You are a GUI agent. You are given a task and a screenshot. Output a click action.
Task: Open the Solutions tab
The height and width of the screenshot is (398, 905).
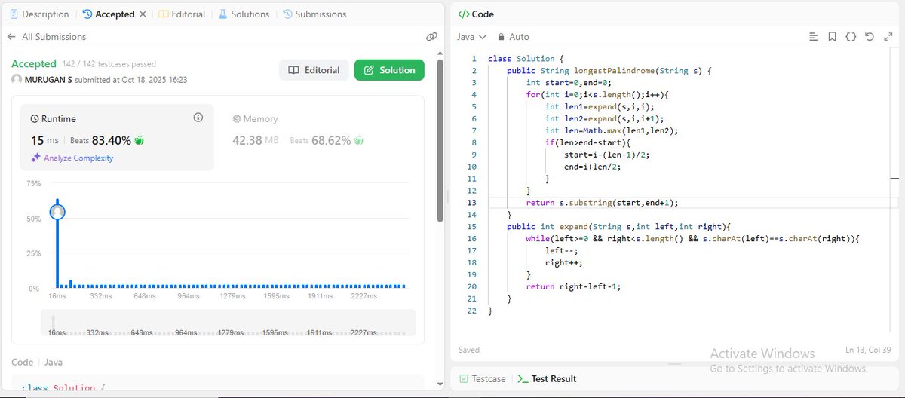point(244,14)
